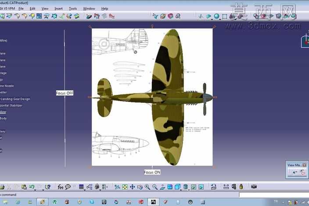Open the padlock icon dropdown arrow

coord(100,190)
